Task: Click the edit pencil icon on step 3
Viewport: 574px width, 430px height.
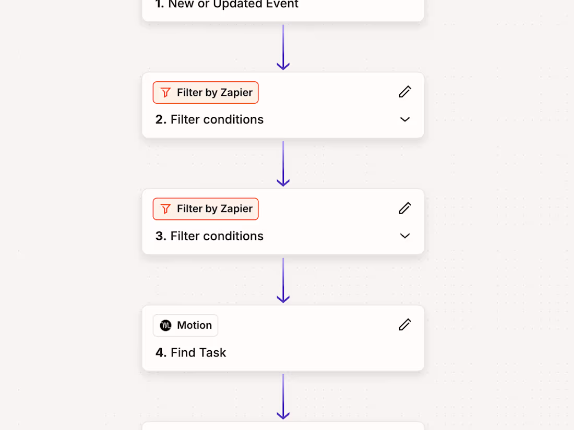Action: (405, 208)
